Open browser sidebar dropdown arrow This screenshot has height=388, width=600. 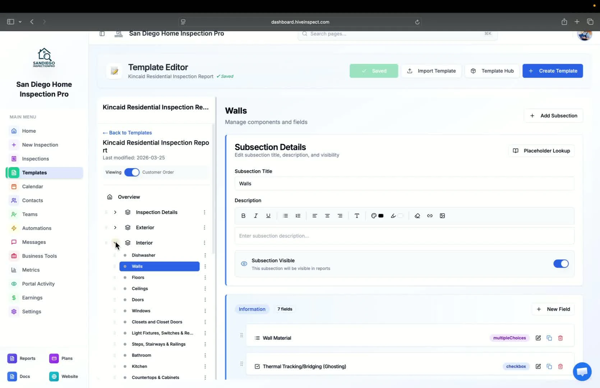click(20, 22)
